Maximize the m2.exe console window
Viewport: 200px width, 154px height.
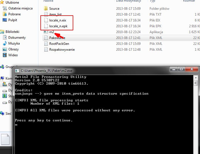click(181, 69)
